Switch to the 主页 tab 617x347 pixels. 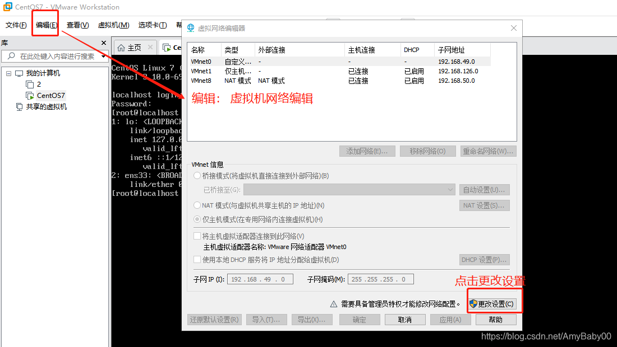click(x=134, y=48)
